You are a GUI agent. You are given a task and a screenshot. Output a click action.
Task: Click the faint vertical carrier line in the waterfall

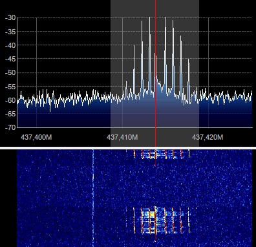93,198
